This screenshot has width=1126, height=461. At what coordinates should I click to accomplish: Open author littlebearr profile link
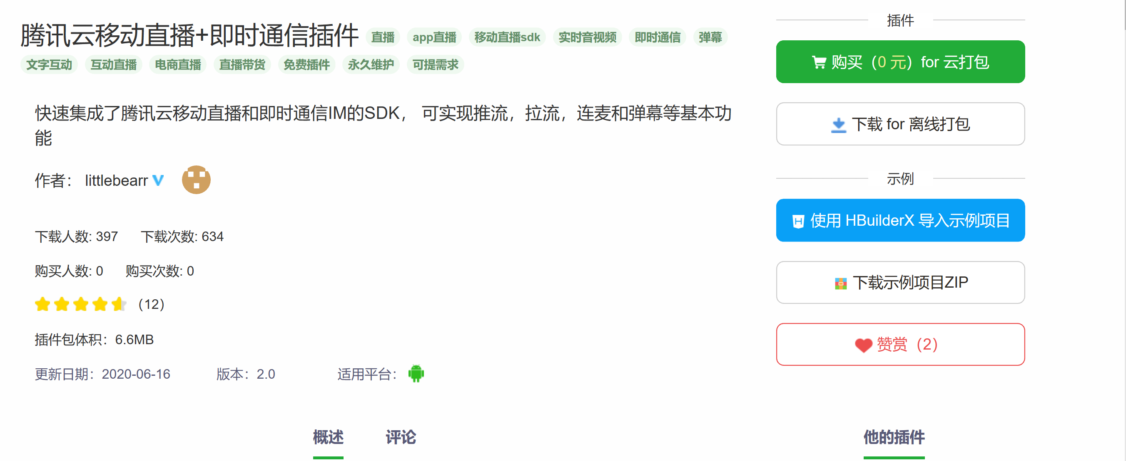pyautogui.click(x=116, y=180)
